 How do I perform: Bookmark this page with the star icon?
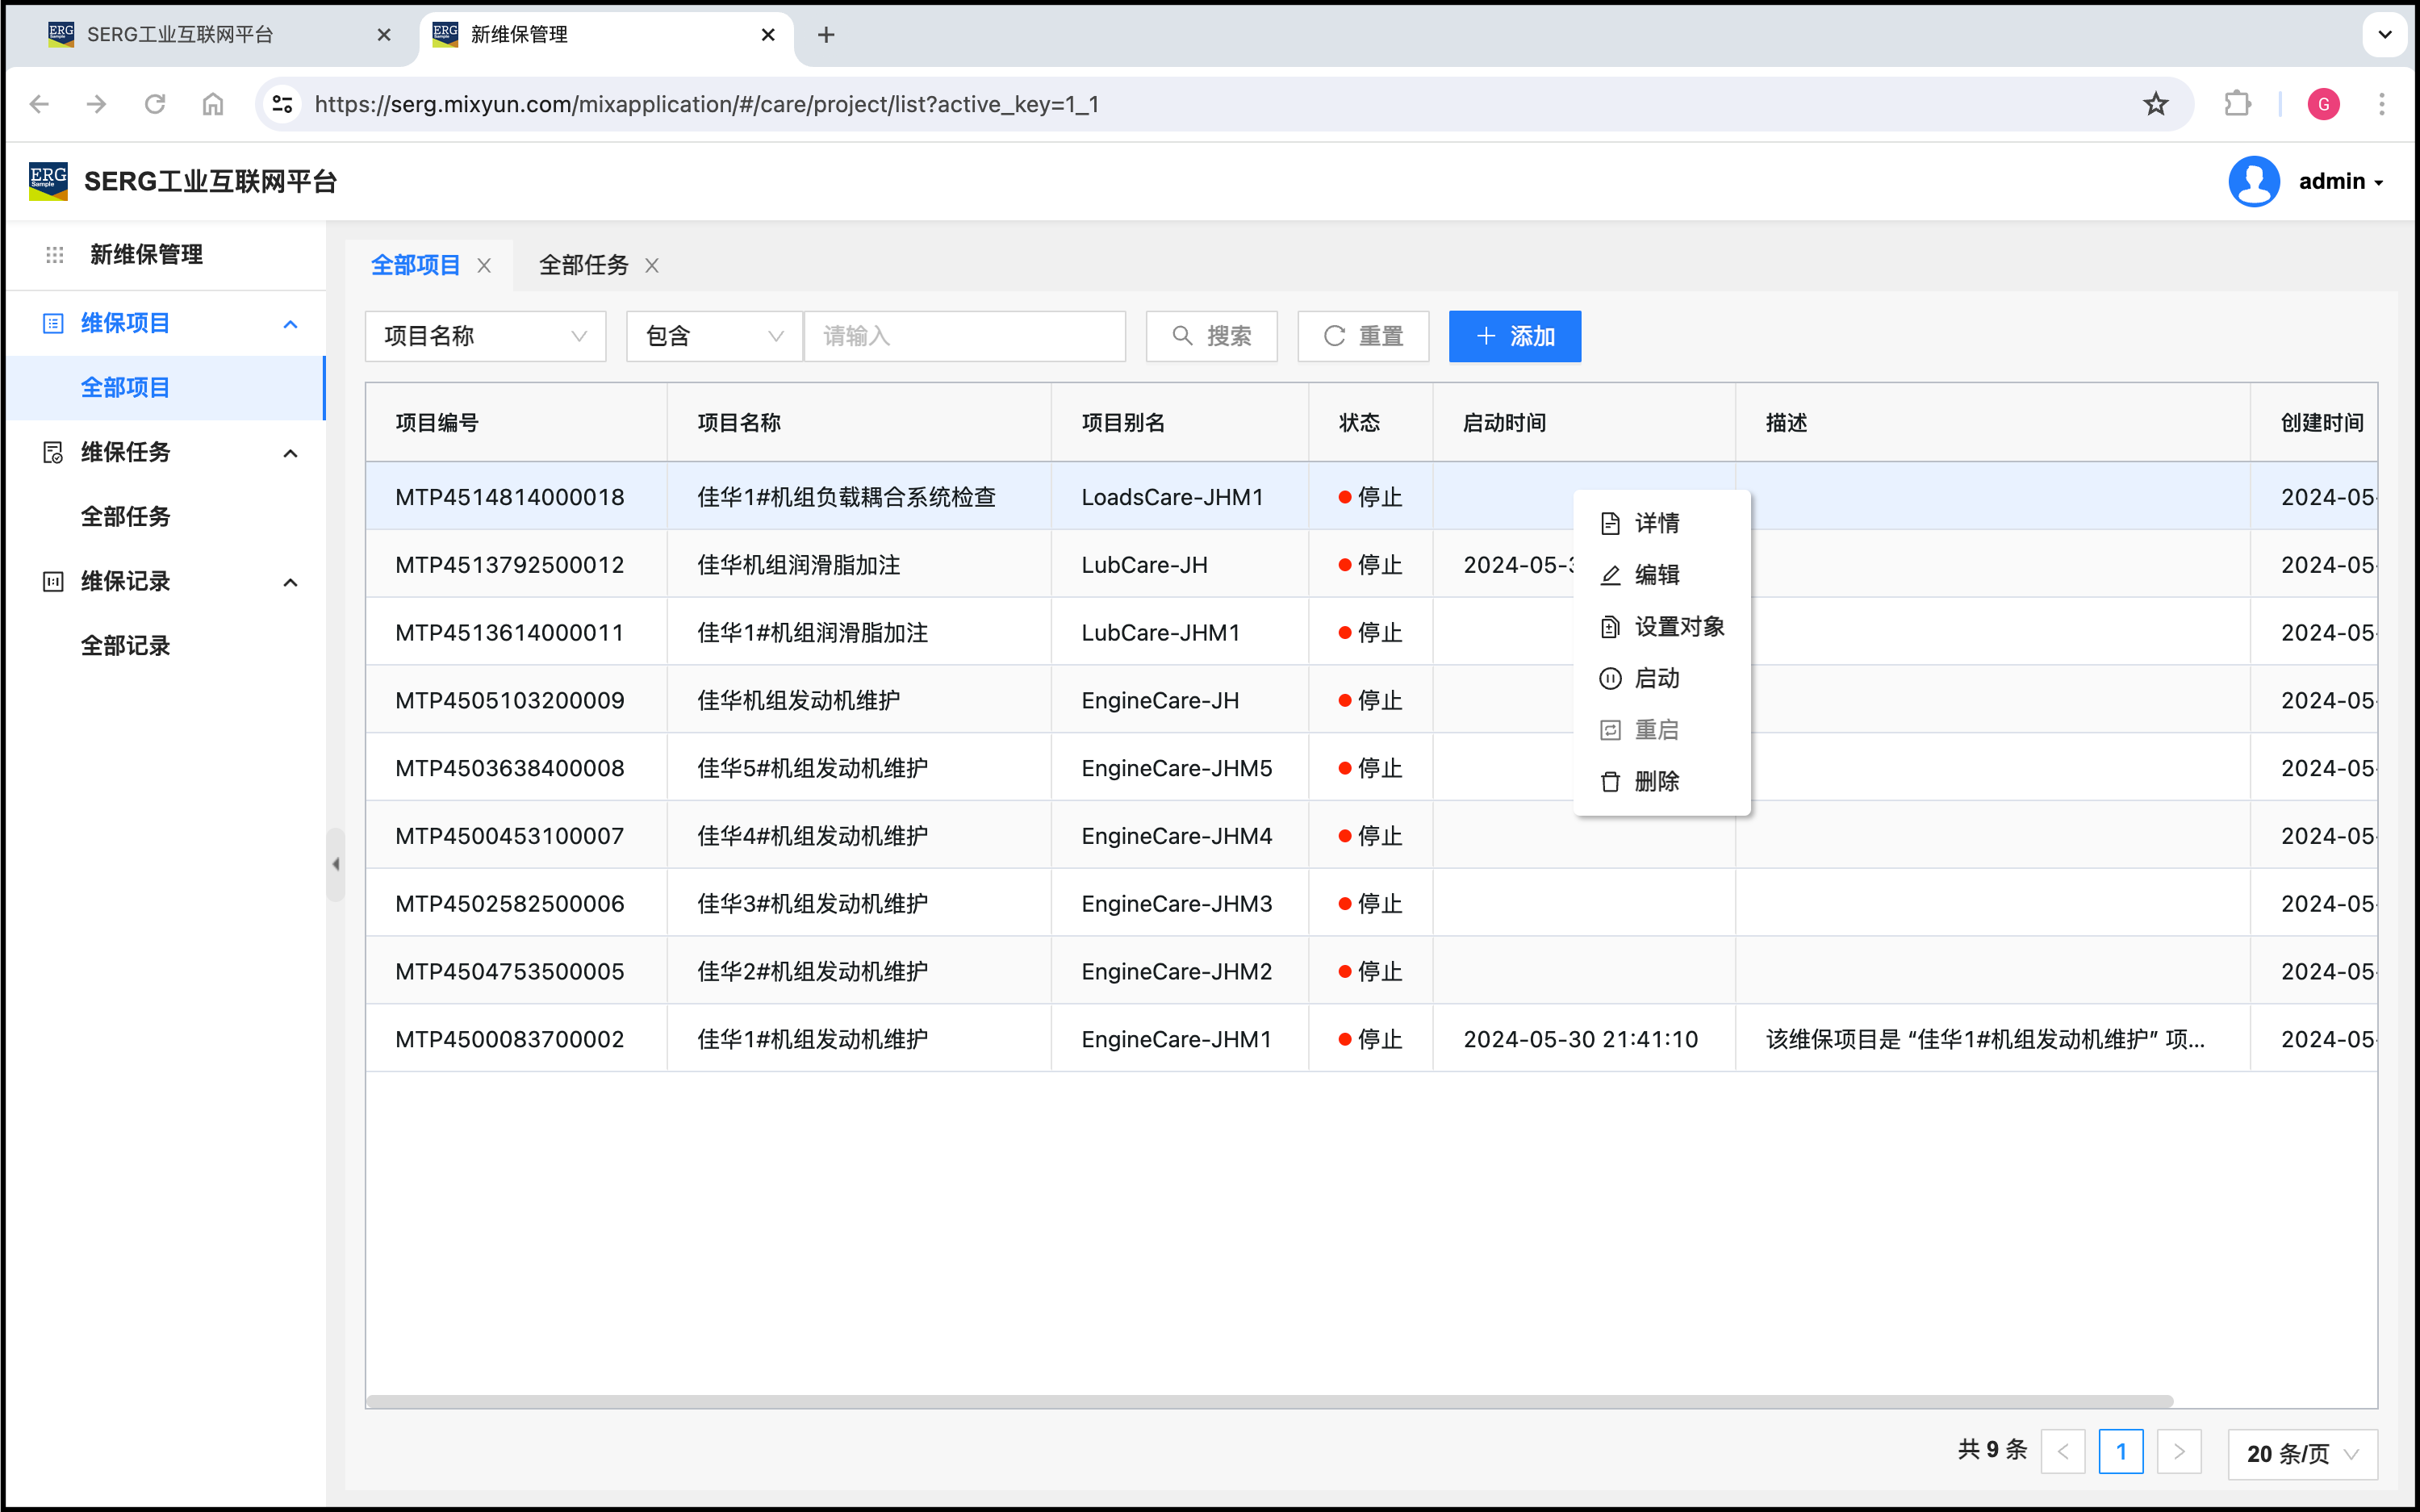[x=2155, y=104]
